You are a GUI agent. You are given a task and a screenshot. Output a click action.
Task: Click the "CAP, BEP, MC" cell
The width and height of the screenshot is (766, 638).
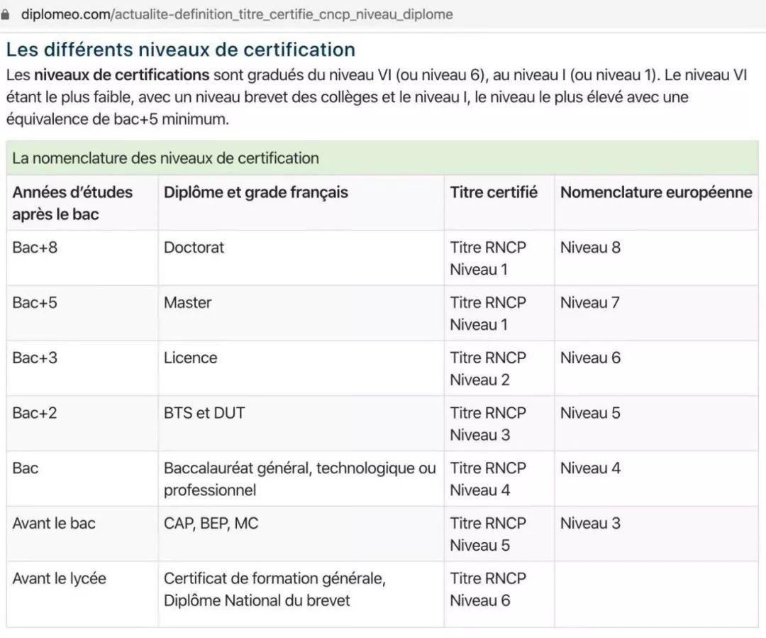pos(301,534)
